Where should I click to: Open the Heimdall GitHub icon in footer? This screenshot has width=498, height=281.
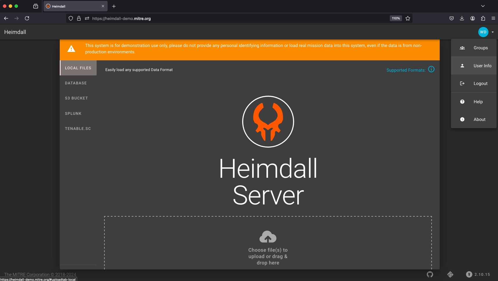(430, 274)
